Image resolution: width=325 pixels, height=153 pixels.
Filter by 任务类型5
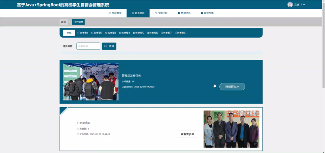coord(138,33)
